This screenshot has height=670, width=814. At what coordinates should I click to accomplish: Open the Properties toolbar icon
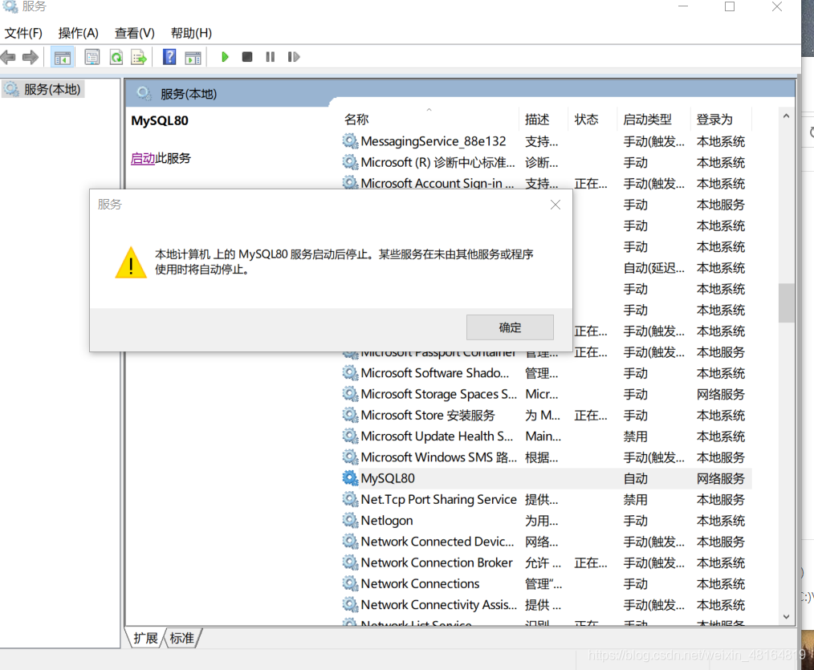pyautogui.click(x=92, y=57)
